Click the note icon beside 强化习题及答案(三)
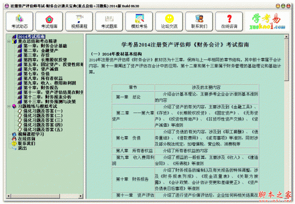The width and height of the screenshot is (295, 204). pos(20,120)
